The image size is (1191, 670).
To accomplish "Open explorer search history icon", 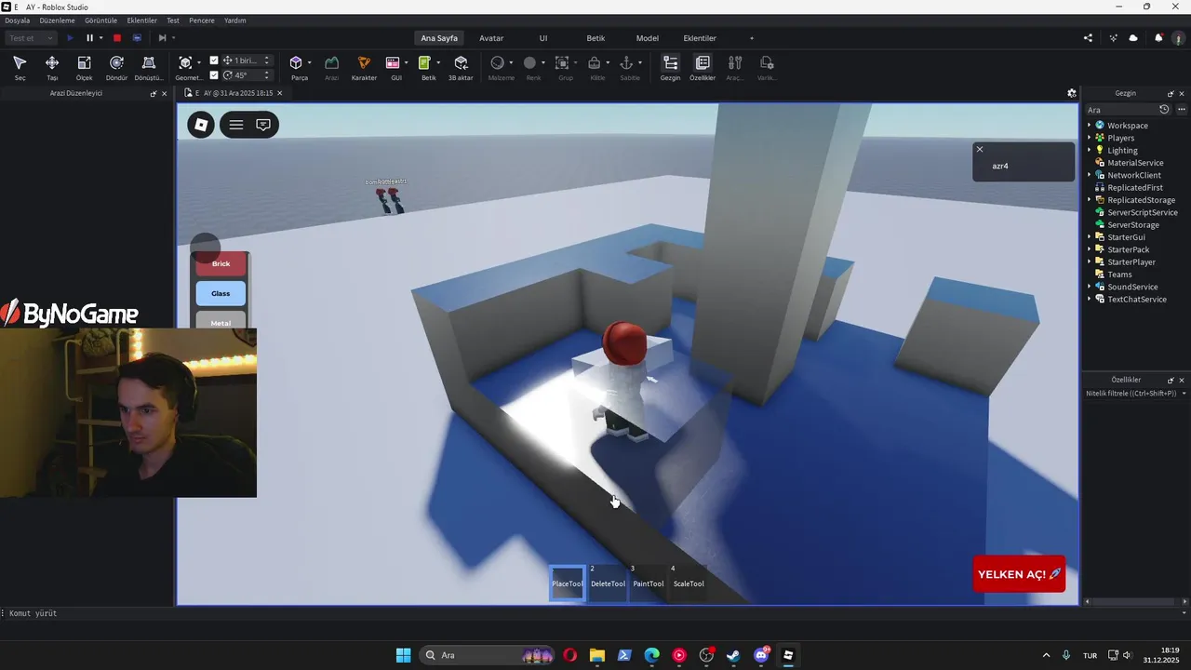I will [1164, 110].
